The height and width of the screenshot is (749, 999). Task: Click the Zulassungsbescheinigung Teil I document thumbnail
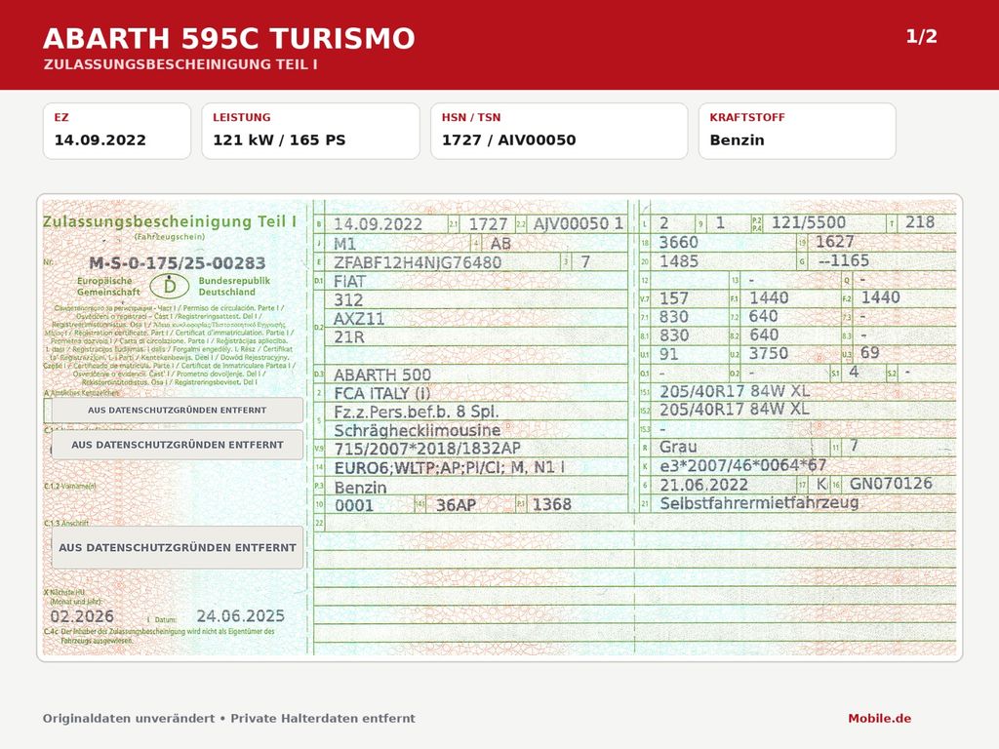[x=499, y=427]
